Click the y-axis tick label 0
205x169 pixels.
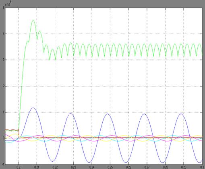pos(4,138)
